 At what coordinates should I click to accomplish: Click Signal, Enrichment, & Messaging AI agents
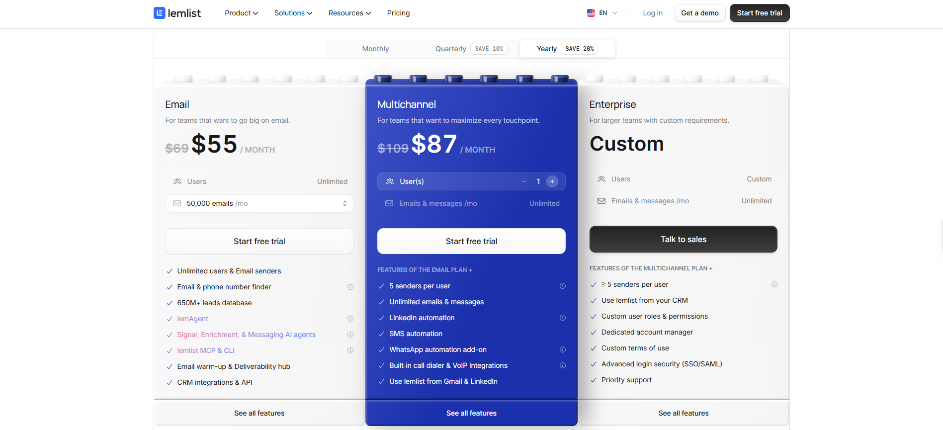247,335
